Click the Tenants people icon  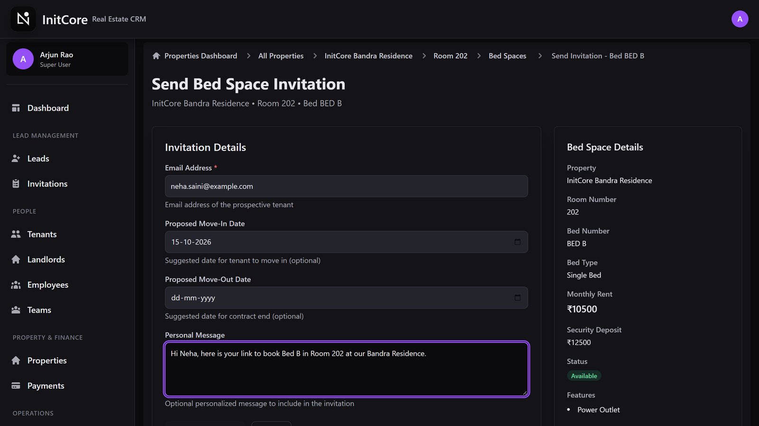click(16, 234)
